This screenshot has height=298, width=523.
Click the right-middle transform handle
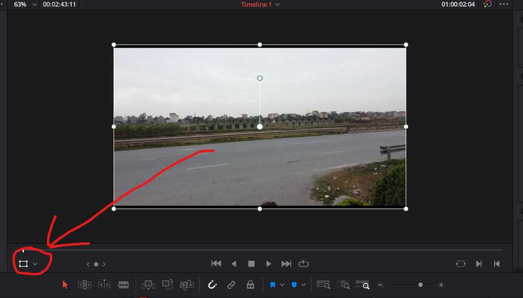[x=406, y=127]
